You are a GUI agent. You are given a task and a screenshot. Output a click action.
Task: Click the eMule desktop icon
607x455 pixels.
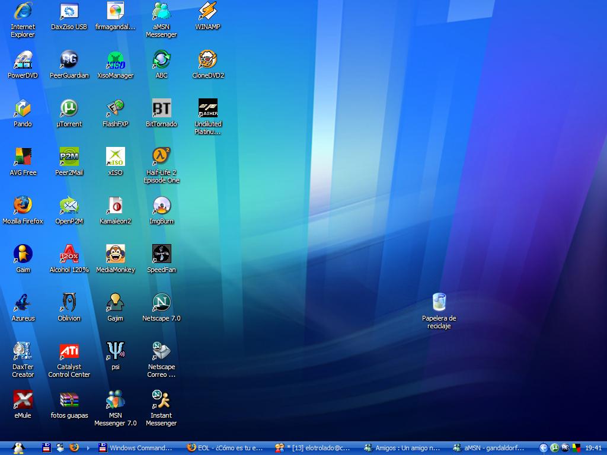[23, 400]
